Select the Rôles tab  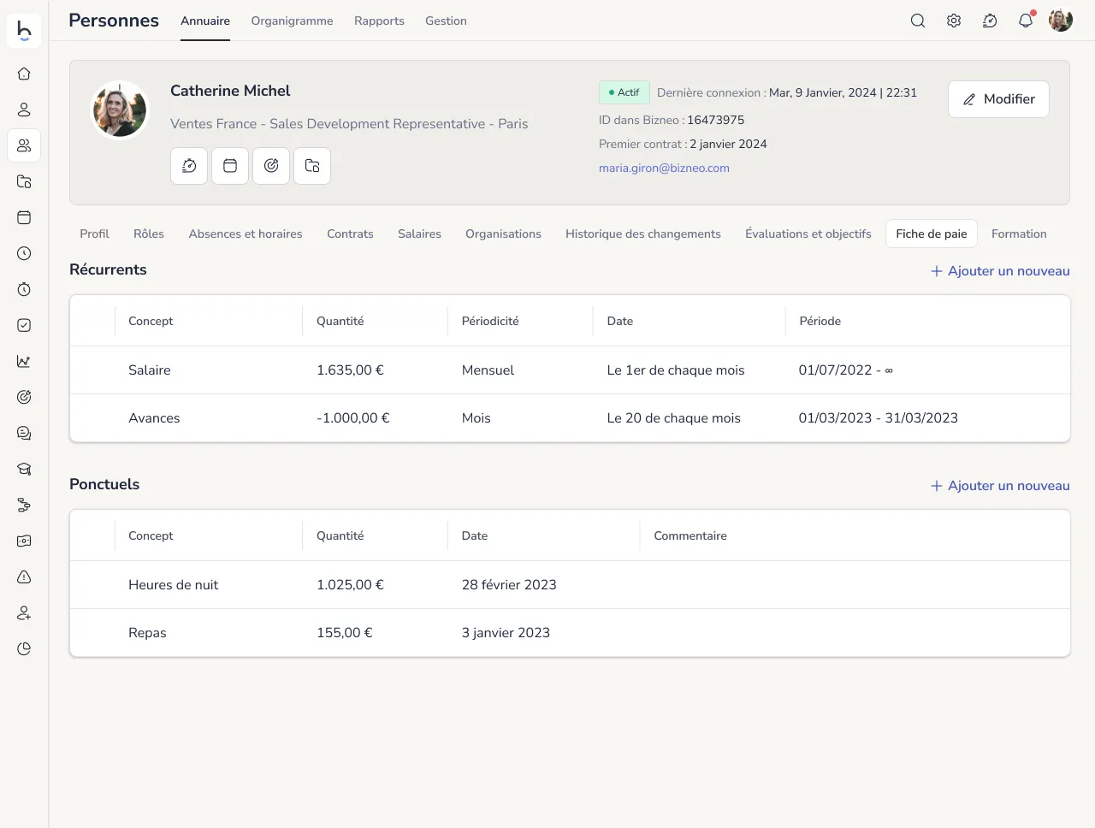(149, 234)
